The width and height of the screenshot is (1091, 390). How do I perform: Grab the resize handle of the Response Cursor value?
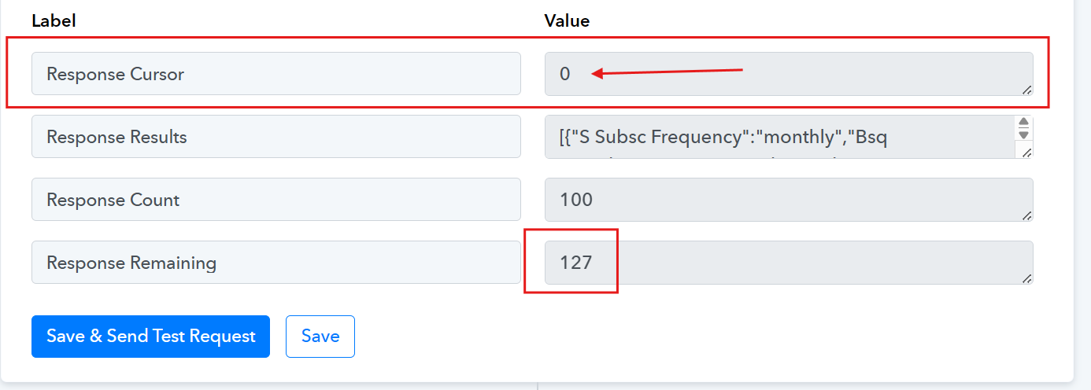1027,90
